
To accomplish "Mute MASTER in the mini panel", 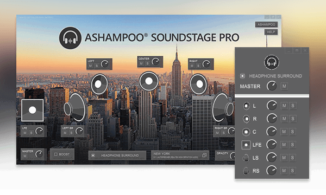I will pyautogui.click(x=284, y=86).
